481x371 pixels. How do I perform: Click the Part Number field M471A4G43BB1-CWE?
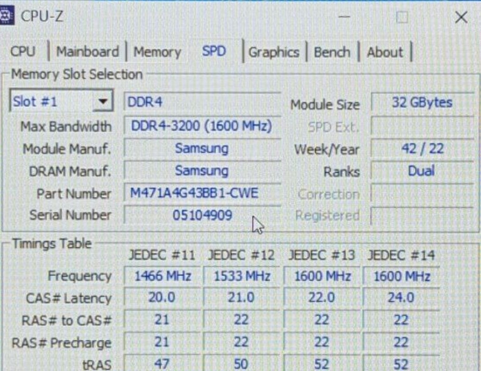click(x=201, y=193)
